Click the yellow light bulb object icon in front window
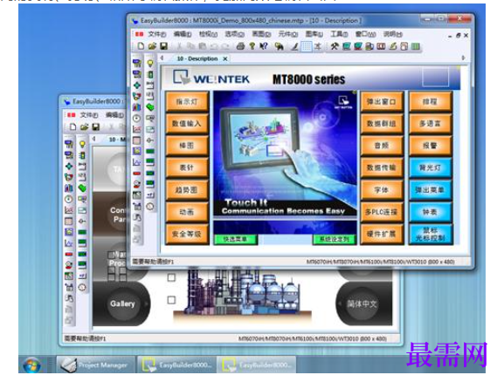 (150, 64)
